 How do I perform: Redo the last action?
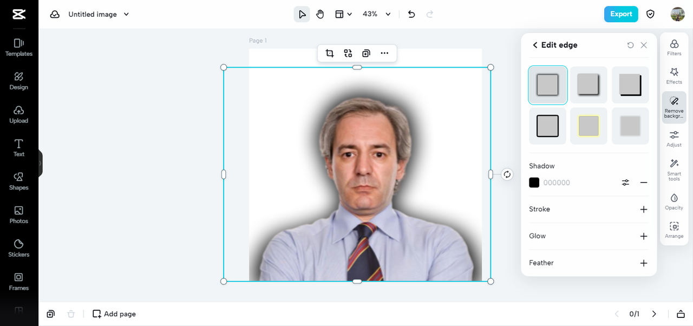[x=430, y=14]
